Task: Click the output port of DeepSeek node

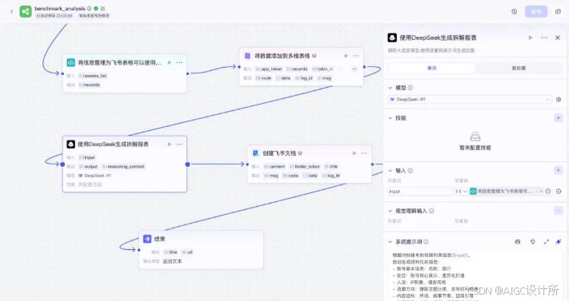Action: [x=187, y=164]
